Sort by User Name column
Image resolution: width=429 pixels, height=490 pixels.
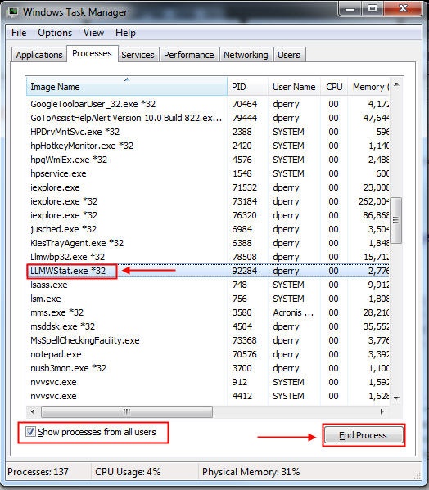pos(294,87)
